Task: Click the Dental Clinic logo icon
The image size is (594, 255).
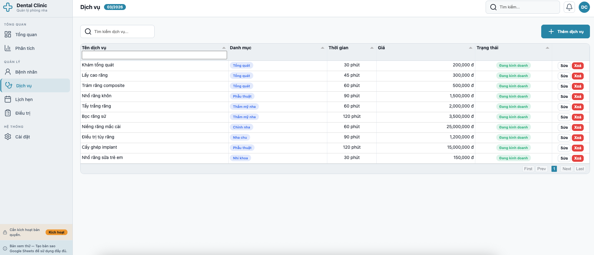Action: pyautogui.click(x=8, y=7)
